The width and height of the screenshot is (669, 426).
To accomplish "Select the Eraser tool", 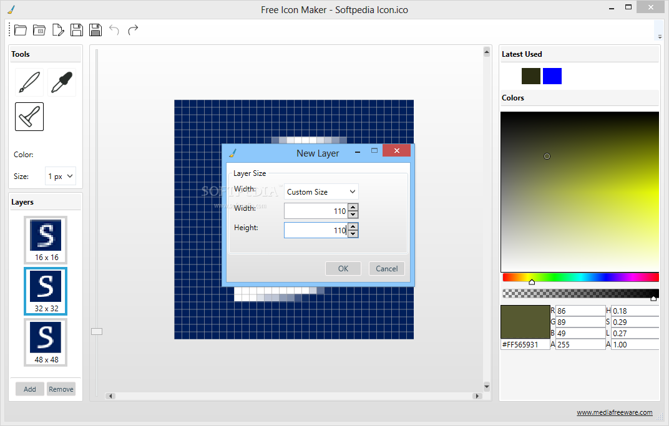I will [x=29, y=116].
